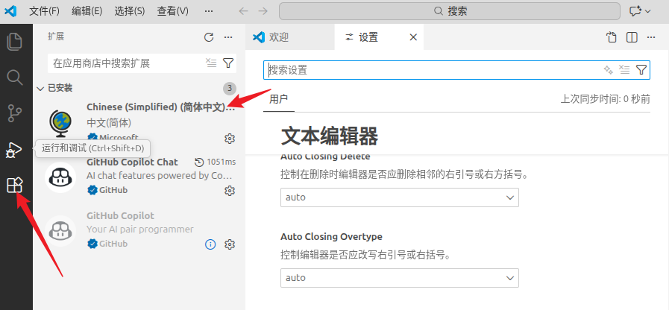Screen dimensions: 669x310
Task: Show more menu bar items
Action: coord(209,11)
